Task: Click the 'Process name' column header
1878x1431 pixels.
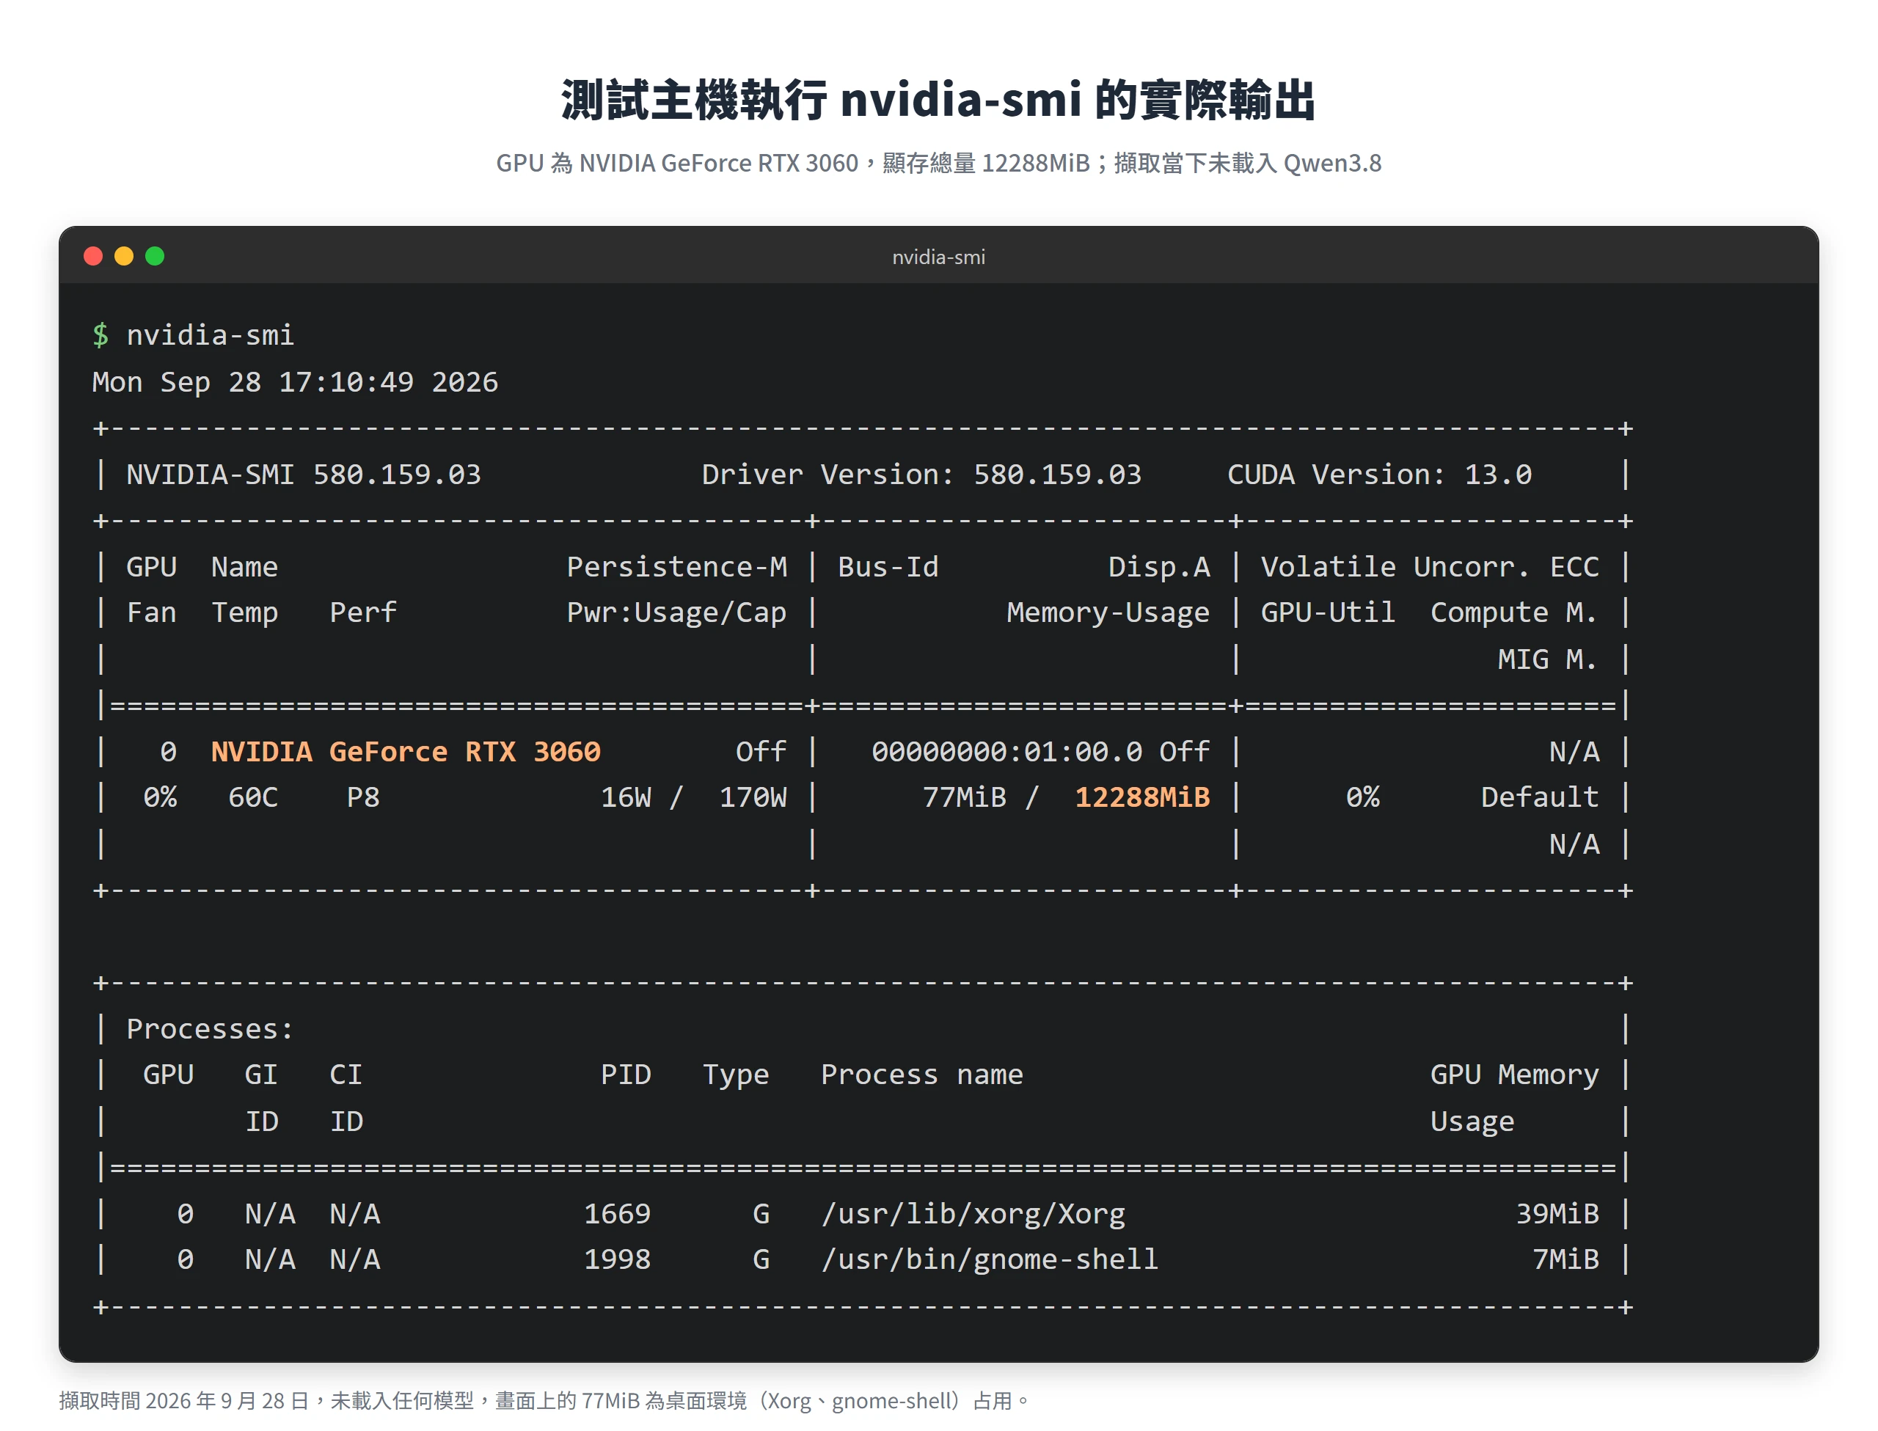Action: (x=922, y=1075)
